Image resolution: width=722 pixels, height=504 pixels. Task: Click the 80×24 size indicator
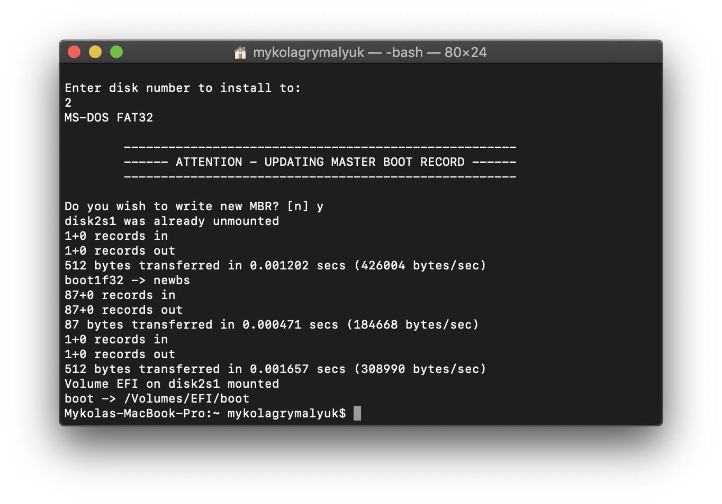[x=465, y=52]
